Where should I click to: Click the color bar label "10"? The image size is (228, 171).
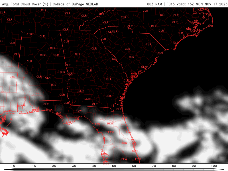tap(34, 166)
